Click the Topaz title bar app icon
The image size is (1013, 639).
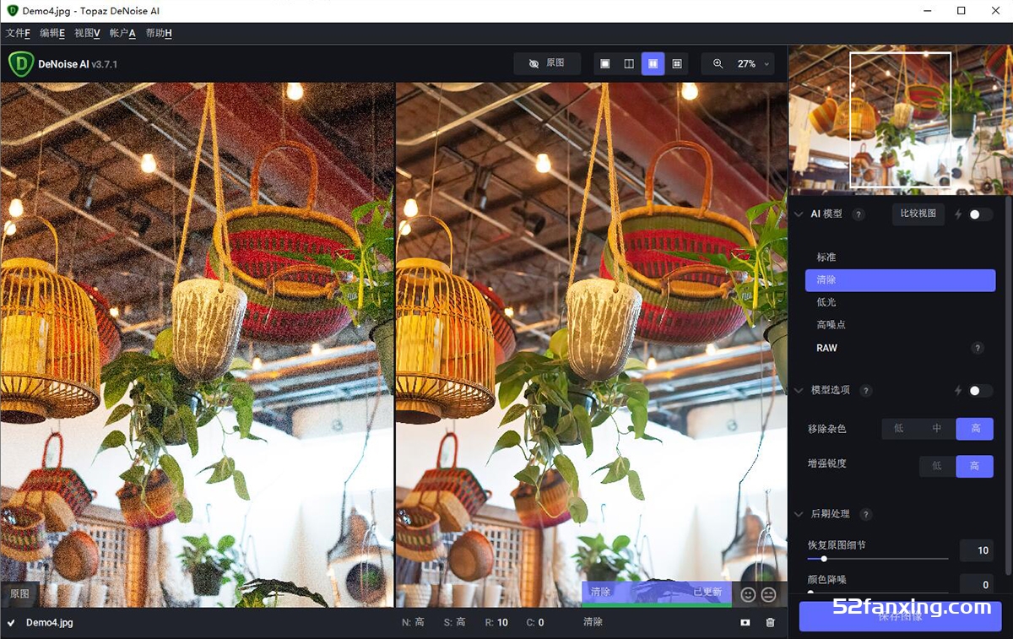click(12, 11)
